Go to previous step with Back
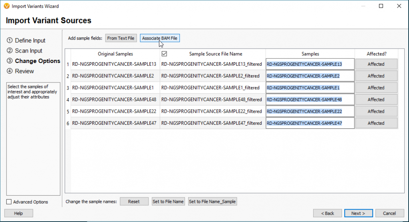 coord(328,213)
